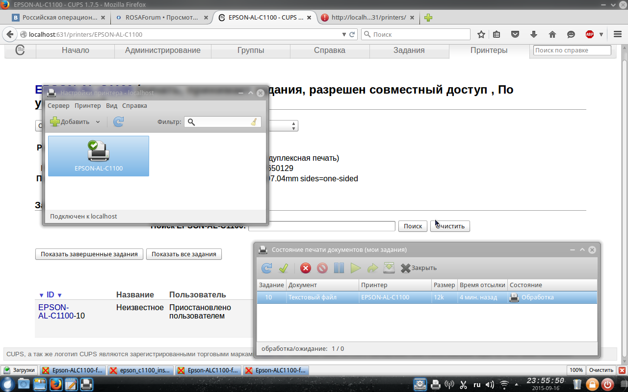Open the CUPS Администрирование tab
Viewport: 628px width, 392px height.
point(163,50)
